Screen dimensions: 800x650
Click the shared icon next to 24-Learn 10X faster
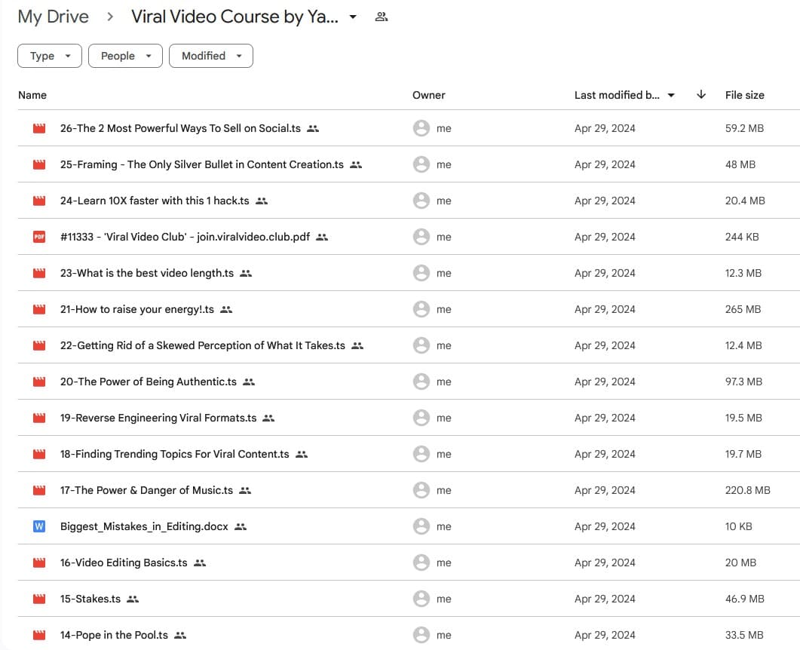tap(262, 201)
